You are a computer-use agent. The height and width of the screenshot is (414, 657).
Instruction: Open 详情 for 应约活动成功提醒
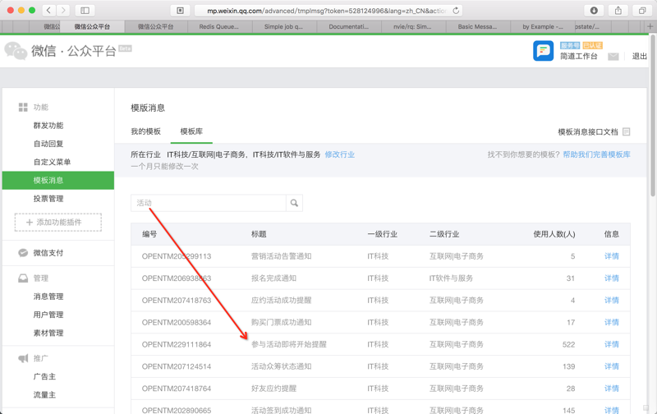(611, 300)
